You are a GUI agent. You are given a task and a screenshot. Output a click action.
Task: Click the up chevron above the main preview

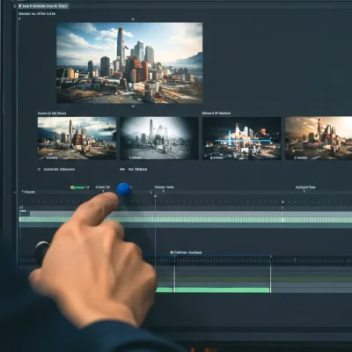pyautogui.click(x=133, y=19)
